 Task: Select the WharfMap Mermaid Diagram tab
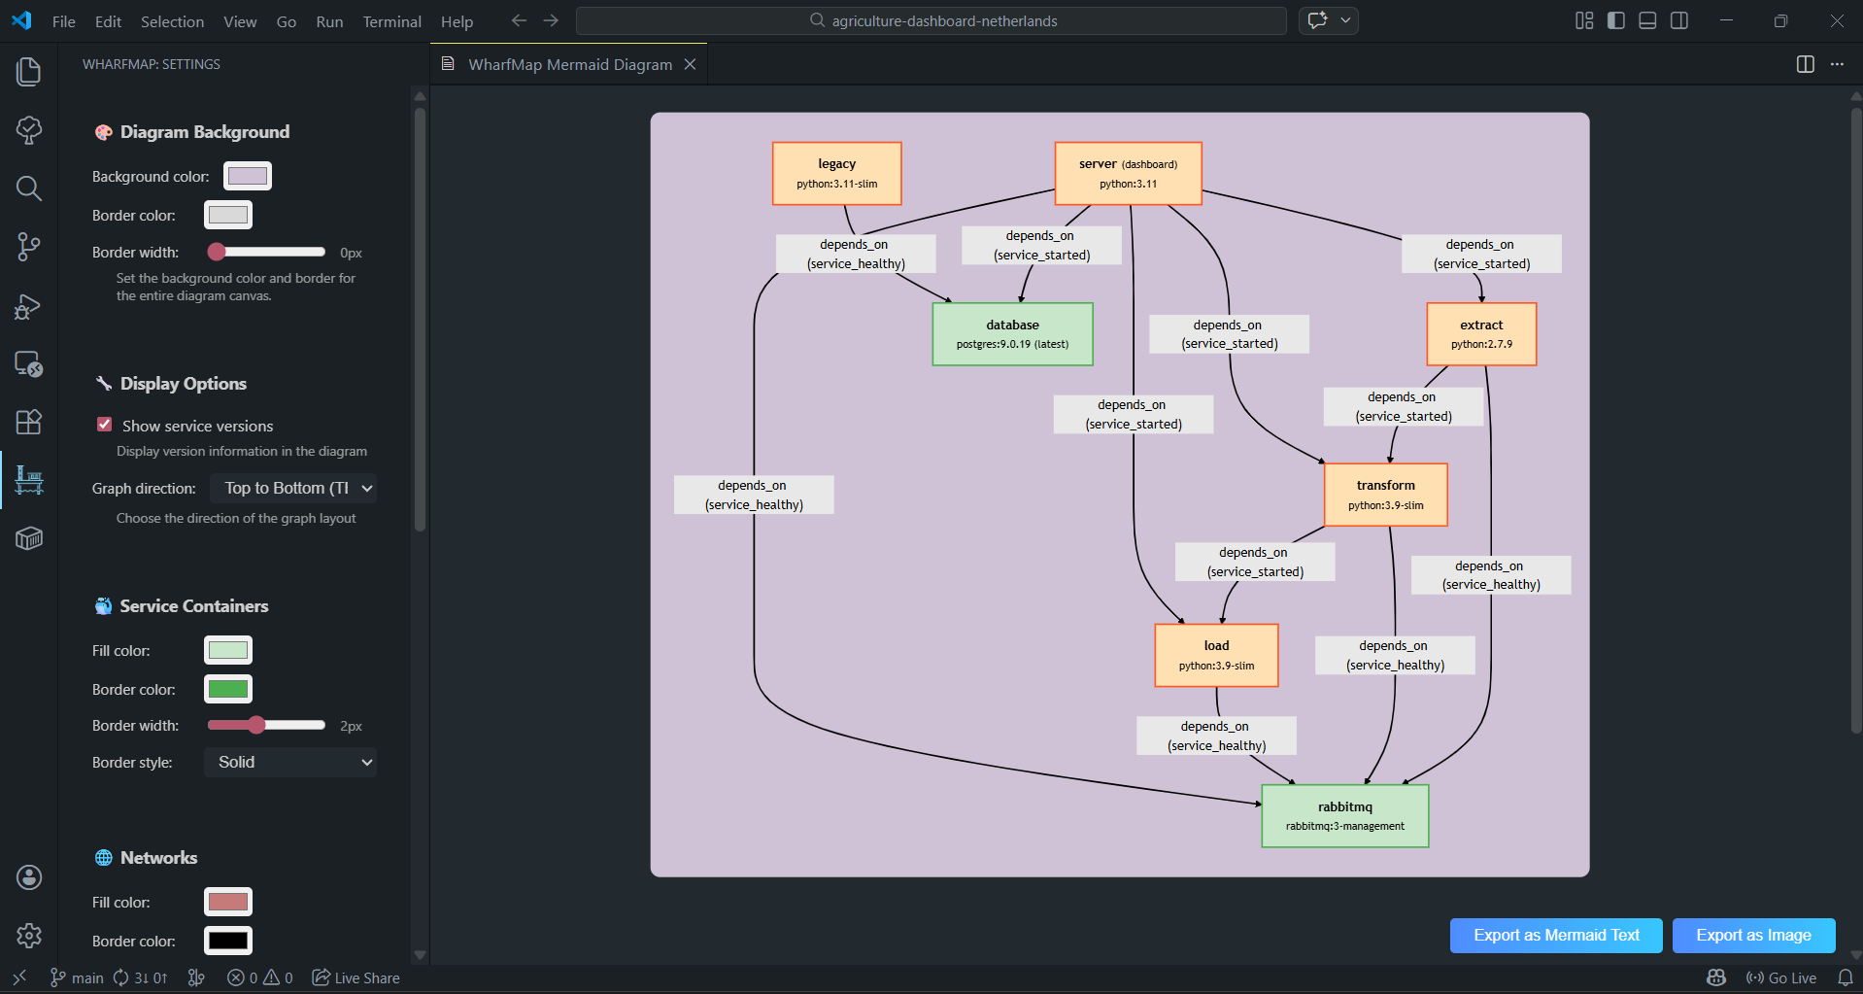569,64
